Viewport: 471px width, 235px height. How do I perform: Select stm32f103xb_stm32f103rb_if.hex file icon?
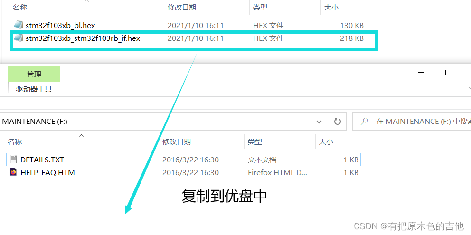click(19, 38)
